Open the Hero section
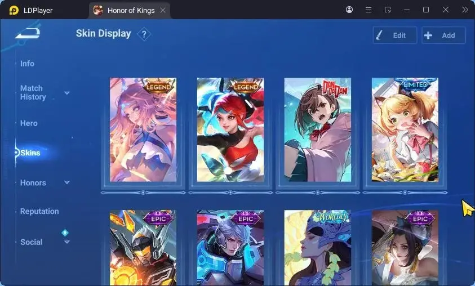Viewport: 475px width, 286px height. tap(29, 123)
